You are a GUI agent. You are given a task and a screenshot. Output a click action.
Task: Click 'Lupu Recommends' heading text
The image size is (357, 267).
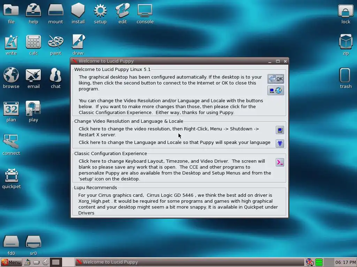click(x=96, y=187)
